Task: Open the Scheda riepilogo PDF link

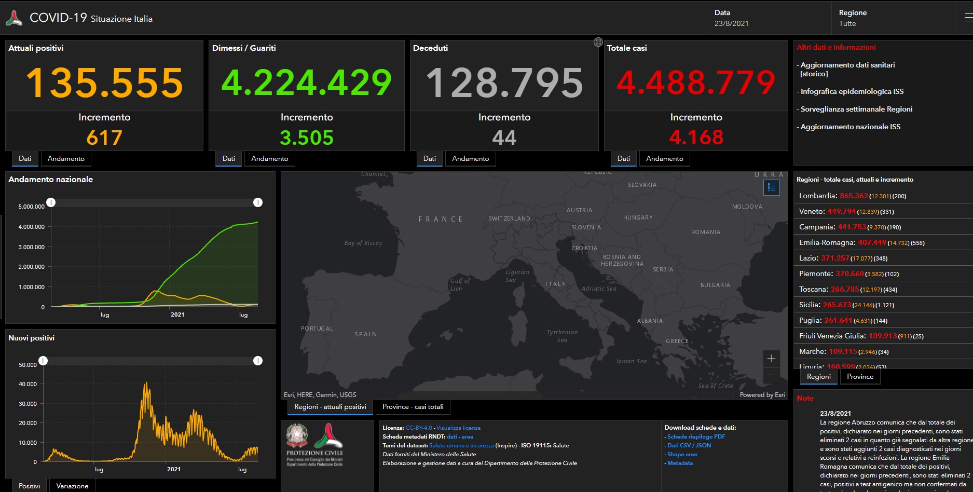Action: [x=696, y=436]
